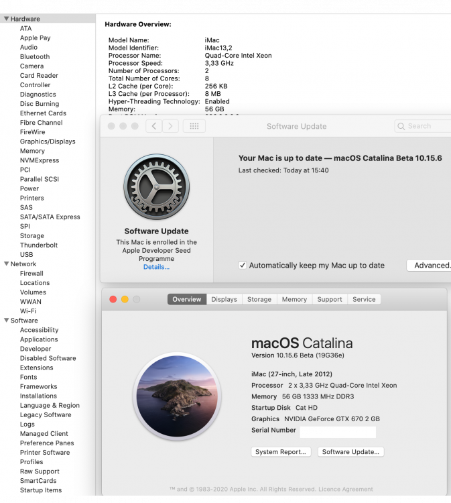This screenshot has height=503, width=451.
Task: Select USB in the sidebar
Action: tap(26, 254)
